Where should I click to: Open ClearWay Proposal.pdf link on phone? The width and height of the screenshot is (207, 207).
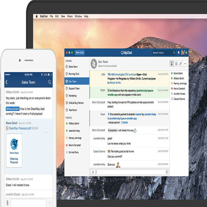click(x=20, y=128)
